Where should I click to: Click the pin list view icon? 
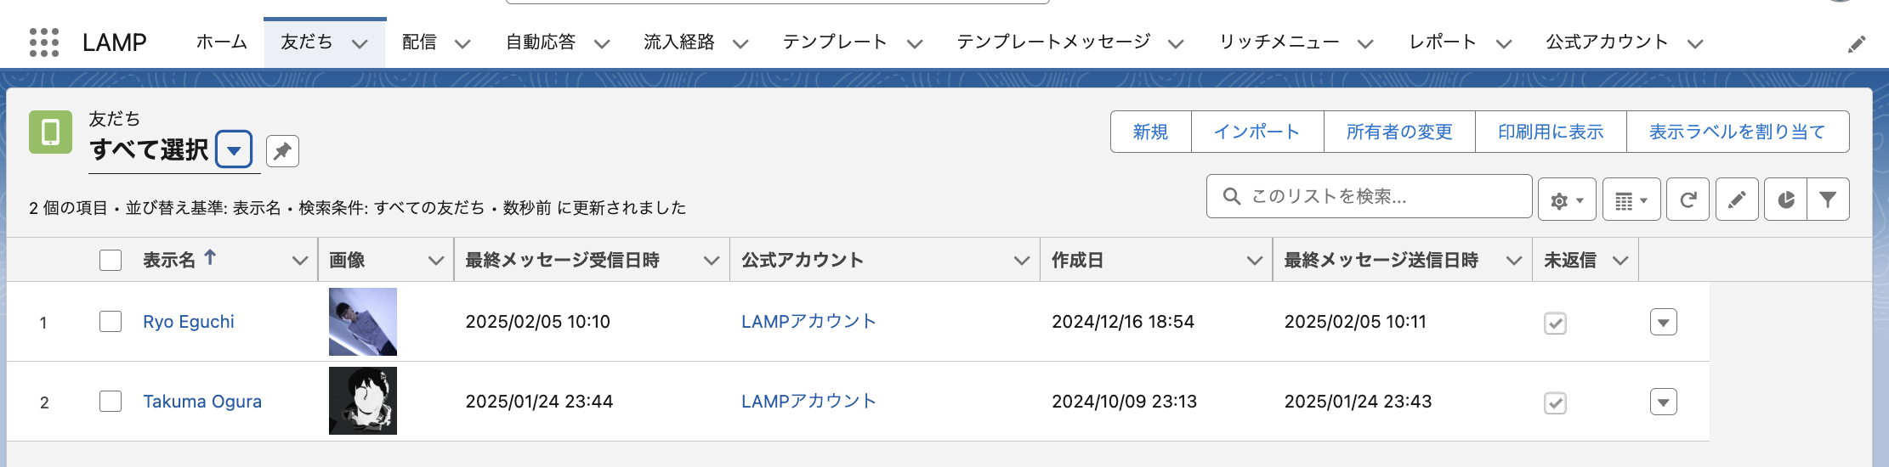[282, 151]
